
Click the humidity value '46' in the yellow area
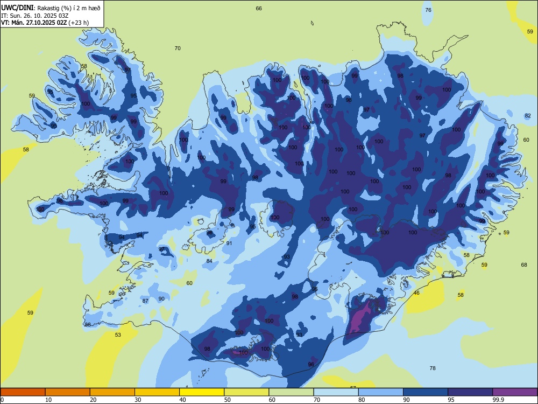coord(416,293)
